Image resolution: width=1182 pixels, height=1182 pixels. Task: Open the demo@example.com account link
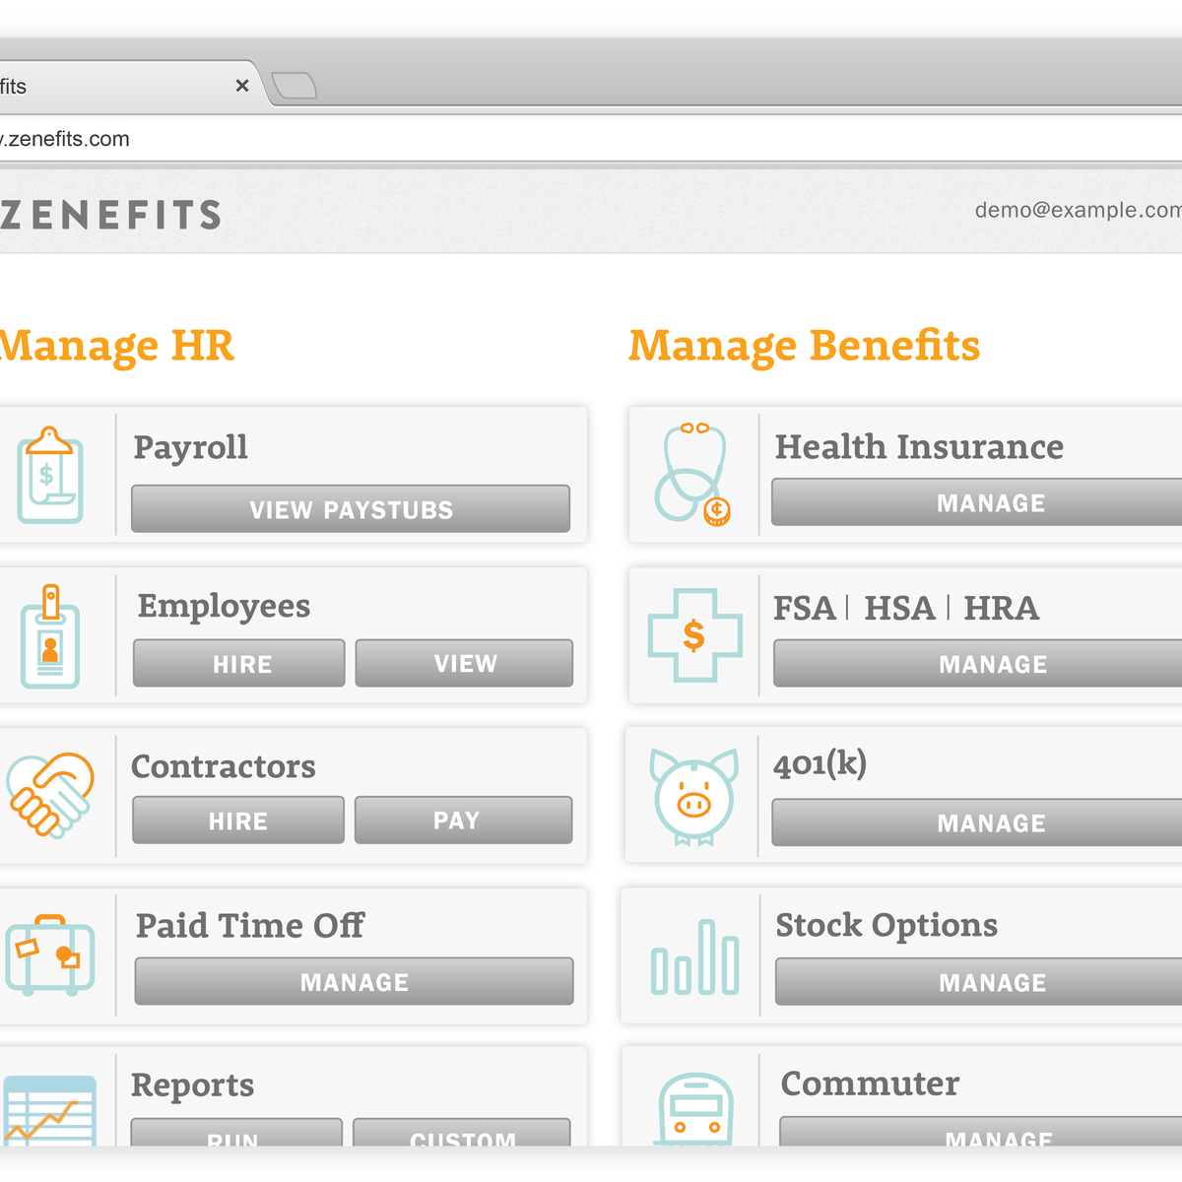click(1078, 210)
